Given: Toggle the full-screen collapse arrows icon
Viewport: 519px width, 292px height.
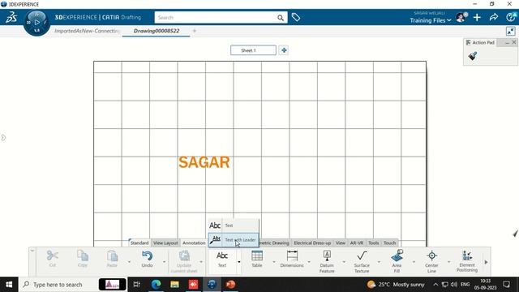Looking at the screenshot, I should click(511, 31).
